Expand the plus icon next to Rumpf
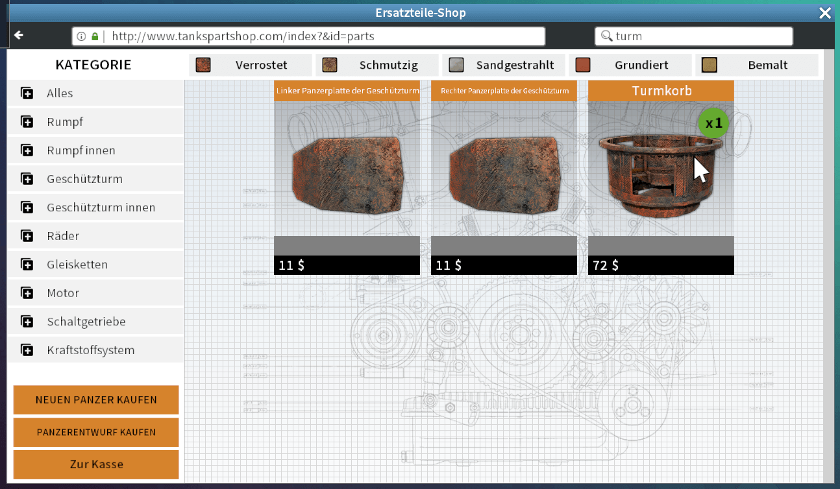840x489 pixels. pyautogui.click(x=27, y=122)
